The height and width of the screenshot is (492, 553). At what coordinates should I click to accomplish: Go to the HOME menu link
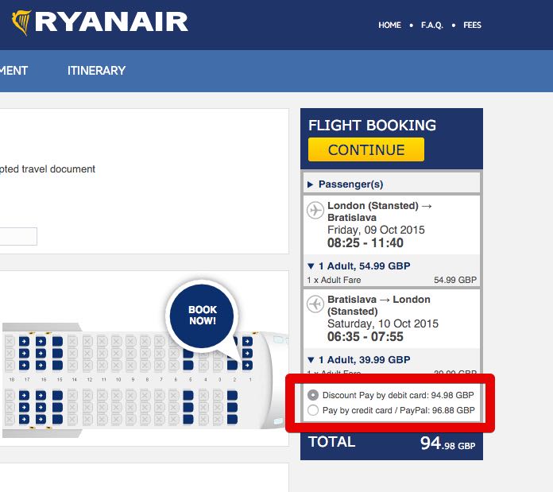click(x=389, y=25)
